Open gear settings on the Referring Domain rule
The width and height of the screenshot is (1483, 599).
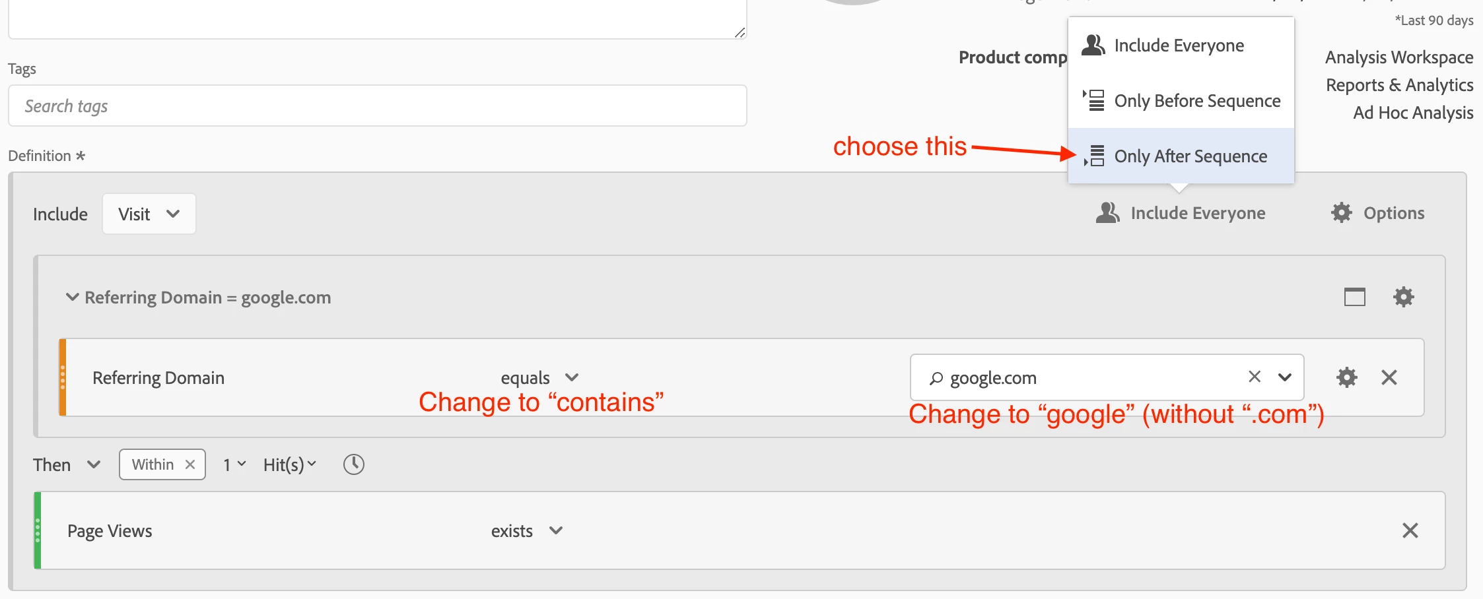1346,377
